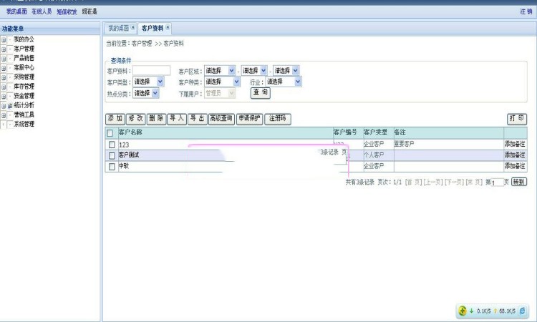537x322 pixels.
Task: Click the 导入 button
Action: (177, 119)
